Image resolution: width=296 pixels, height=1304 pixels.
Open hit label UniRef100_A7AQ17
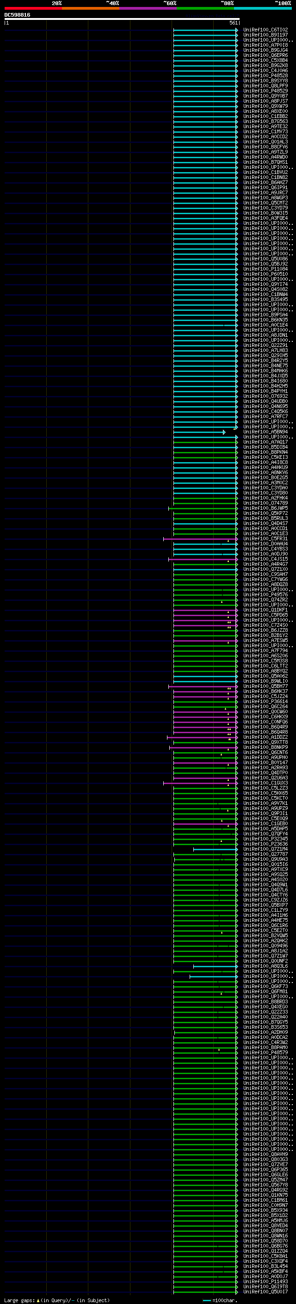point(265,442)
